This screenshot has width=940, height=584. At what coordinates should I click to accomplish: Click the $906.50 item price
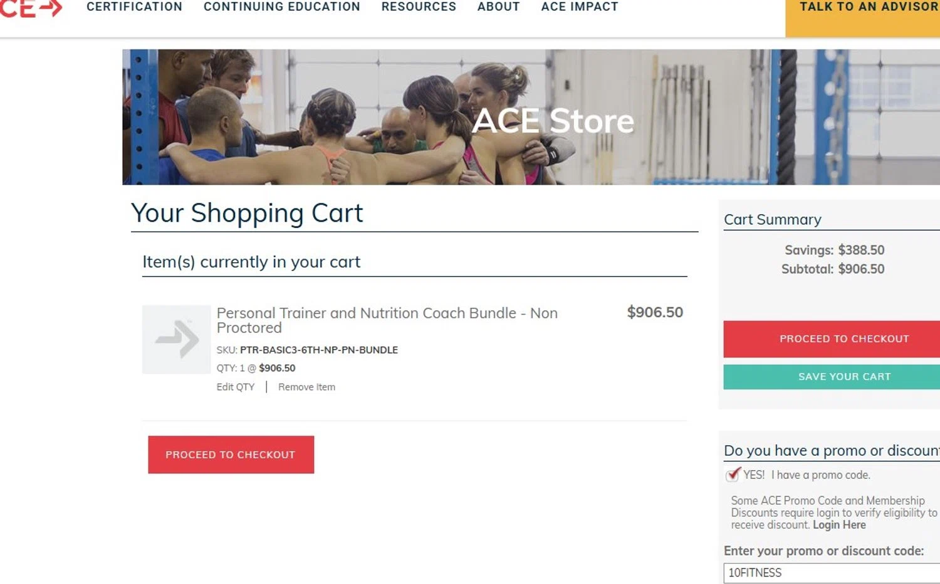[x=655, y=312]
